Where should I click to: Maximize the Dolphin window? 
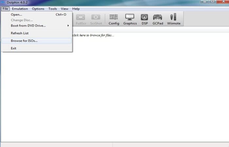tap(213, 2)
